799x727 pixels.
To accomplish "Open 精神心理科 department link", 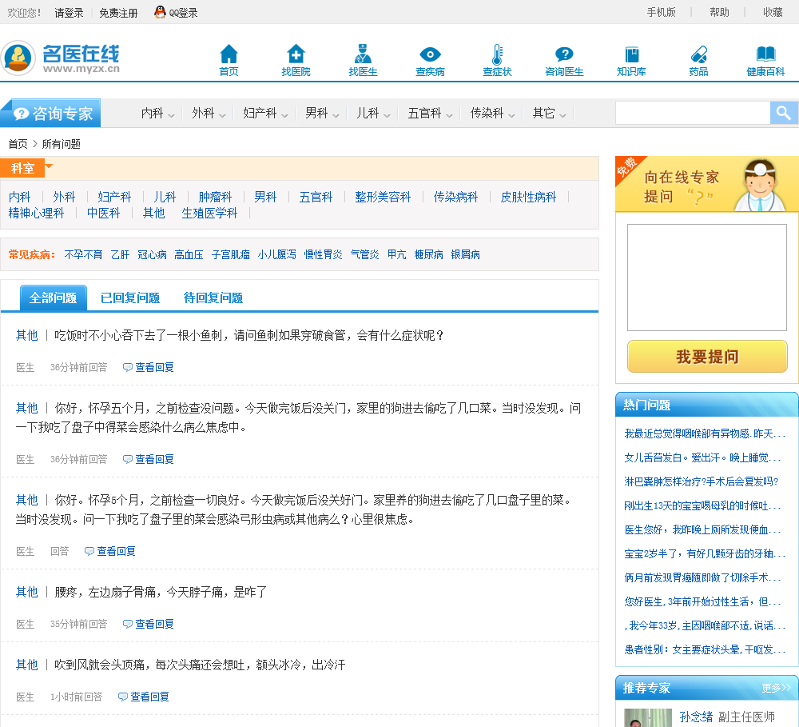I will [x=36, y=214].
